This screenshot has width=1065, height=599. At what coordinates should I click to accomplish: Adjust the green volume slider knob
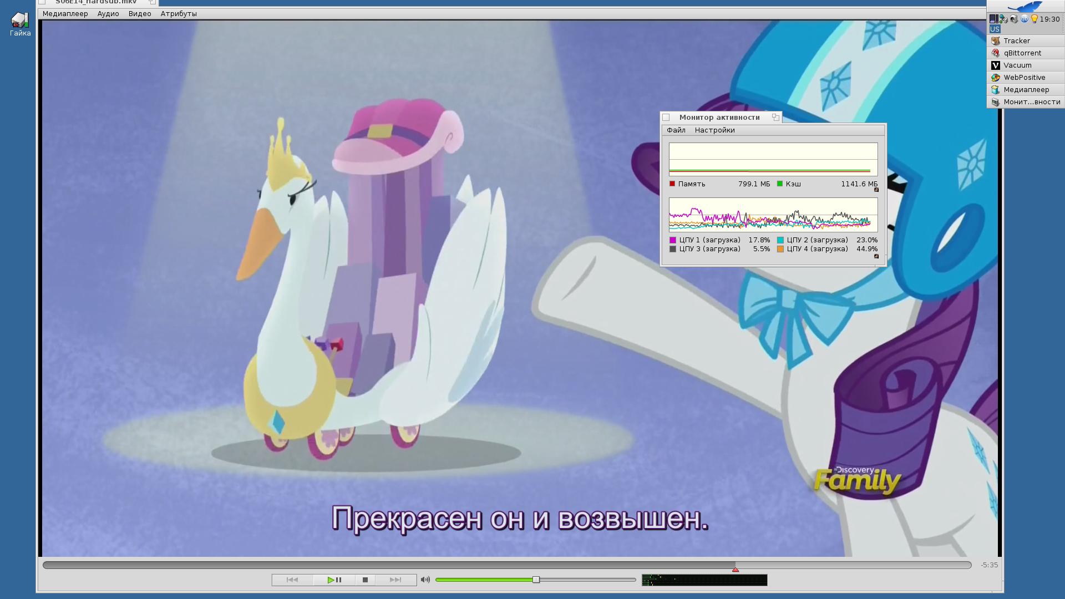click(536, 580)
